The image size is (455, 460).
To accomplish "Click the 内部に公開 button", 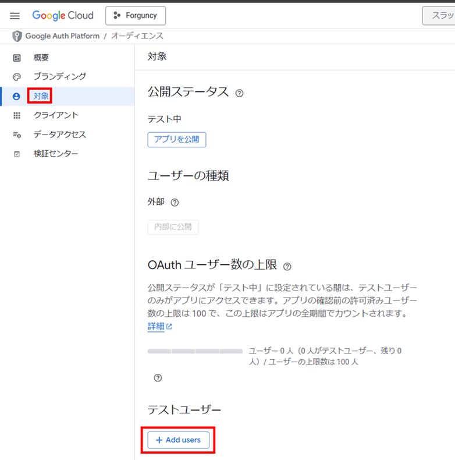I will click(x=173, y=227).
